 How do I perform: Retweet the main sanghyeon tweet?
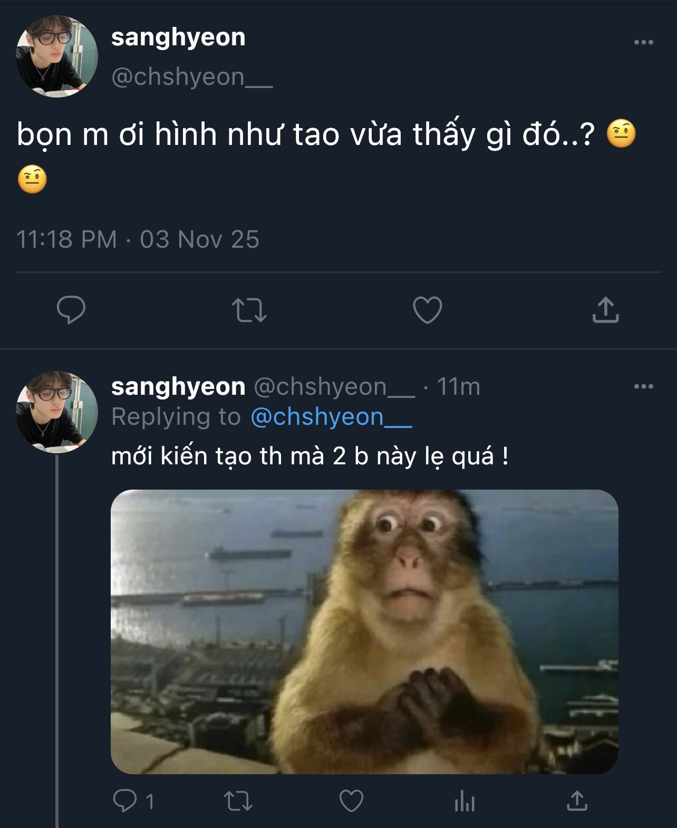[x=249, y=310]
